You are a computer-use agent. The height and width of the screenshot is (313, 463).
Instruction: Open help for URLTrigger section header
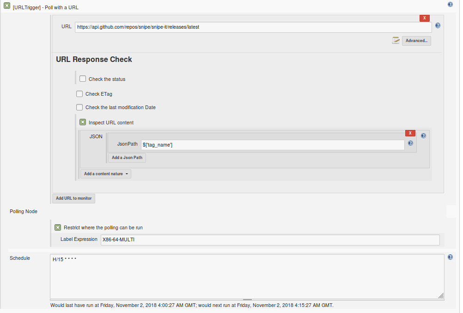(x=450, y=4)
